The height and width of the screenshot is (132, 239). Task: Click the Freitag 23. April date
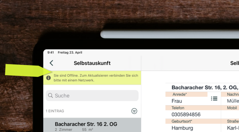70,52
